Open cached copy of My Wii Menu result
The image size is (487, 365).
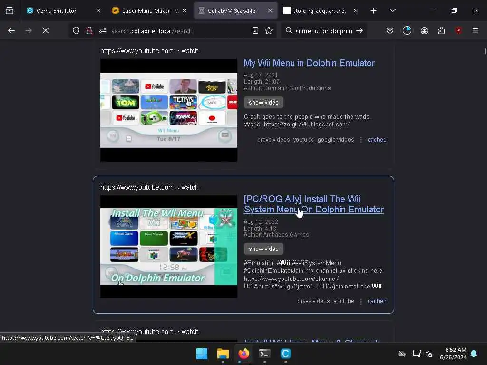pos(377,140)
